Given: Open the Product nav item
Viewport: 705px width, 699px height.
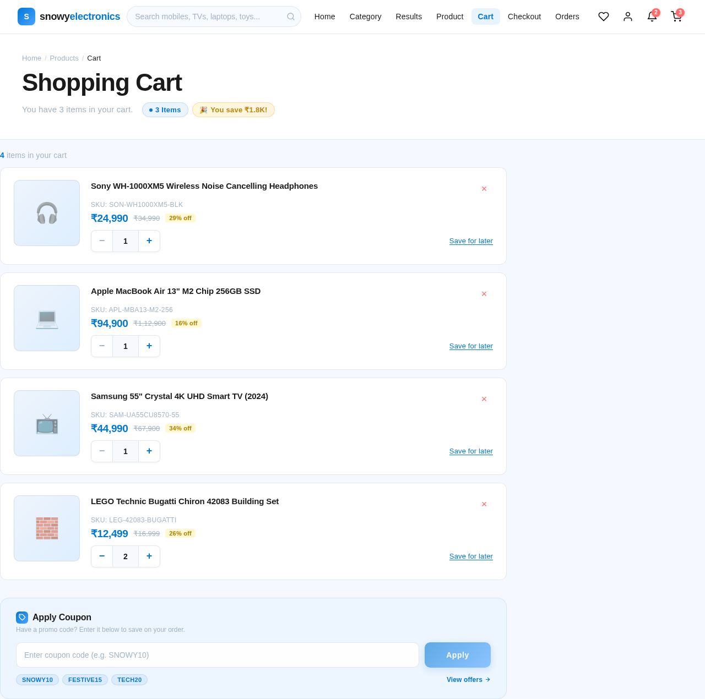Looking at the screenshot, I should click(x=449, y=17).
